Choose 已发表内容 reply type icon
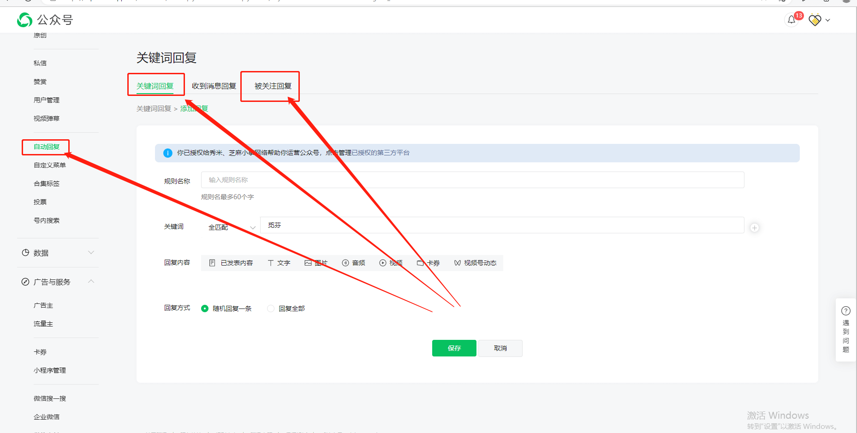 (212, 263)
